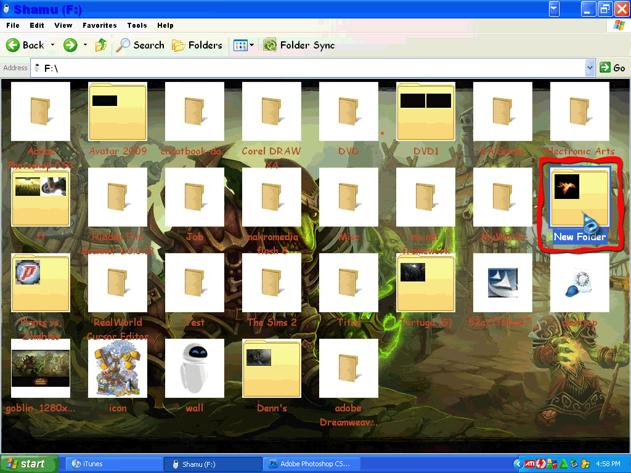Viewport: 631px width, 473px height.
Task: Select the desktop configuration file icon
Action: tap(579, 283)
